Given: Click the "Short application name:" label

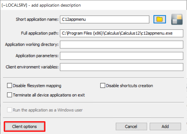Looking at the screenshot, I should point(37,19).
